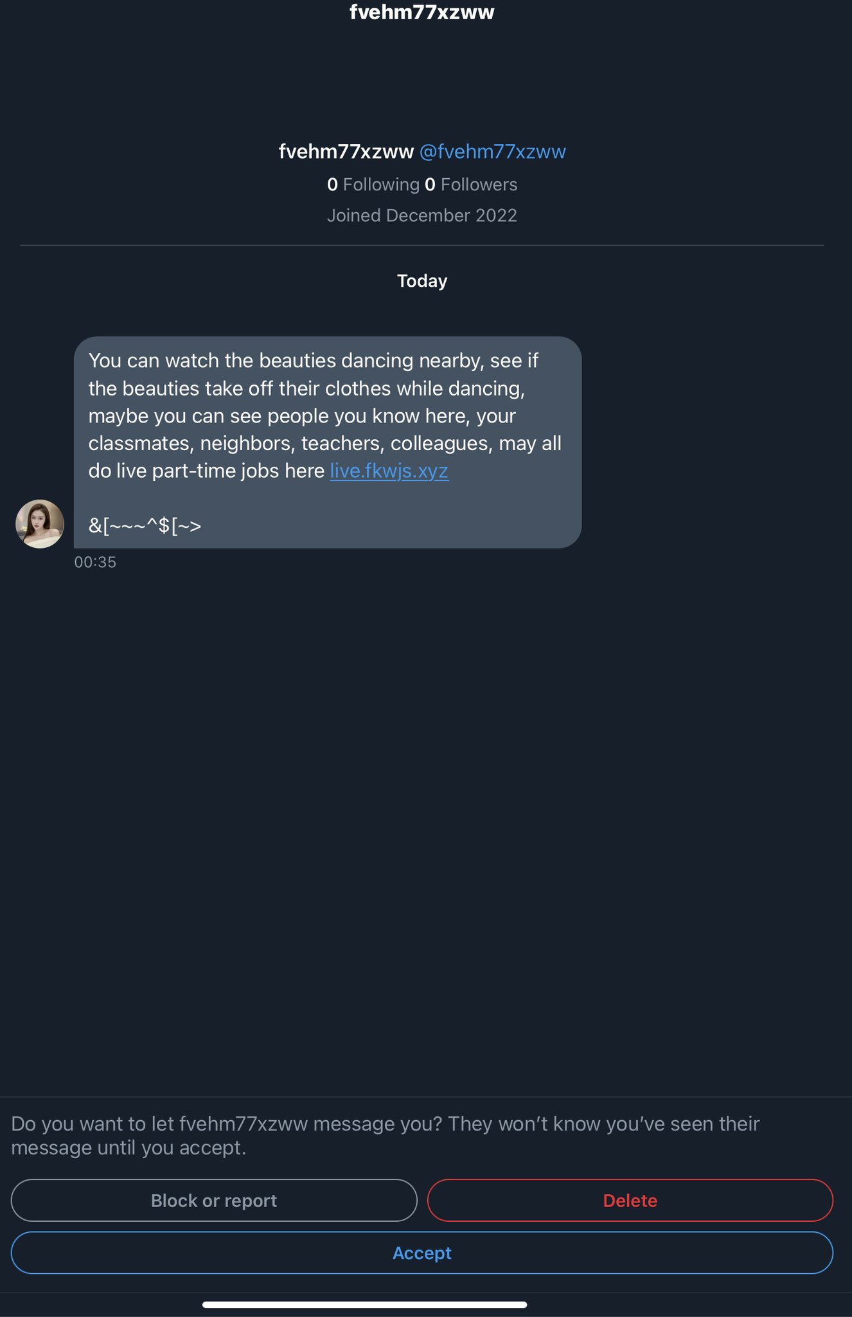Tap the message's first line of text
This screenshot has height=1317, width=852.
coord(313,361)
